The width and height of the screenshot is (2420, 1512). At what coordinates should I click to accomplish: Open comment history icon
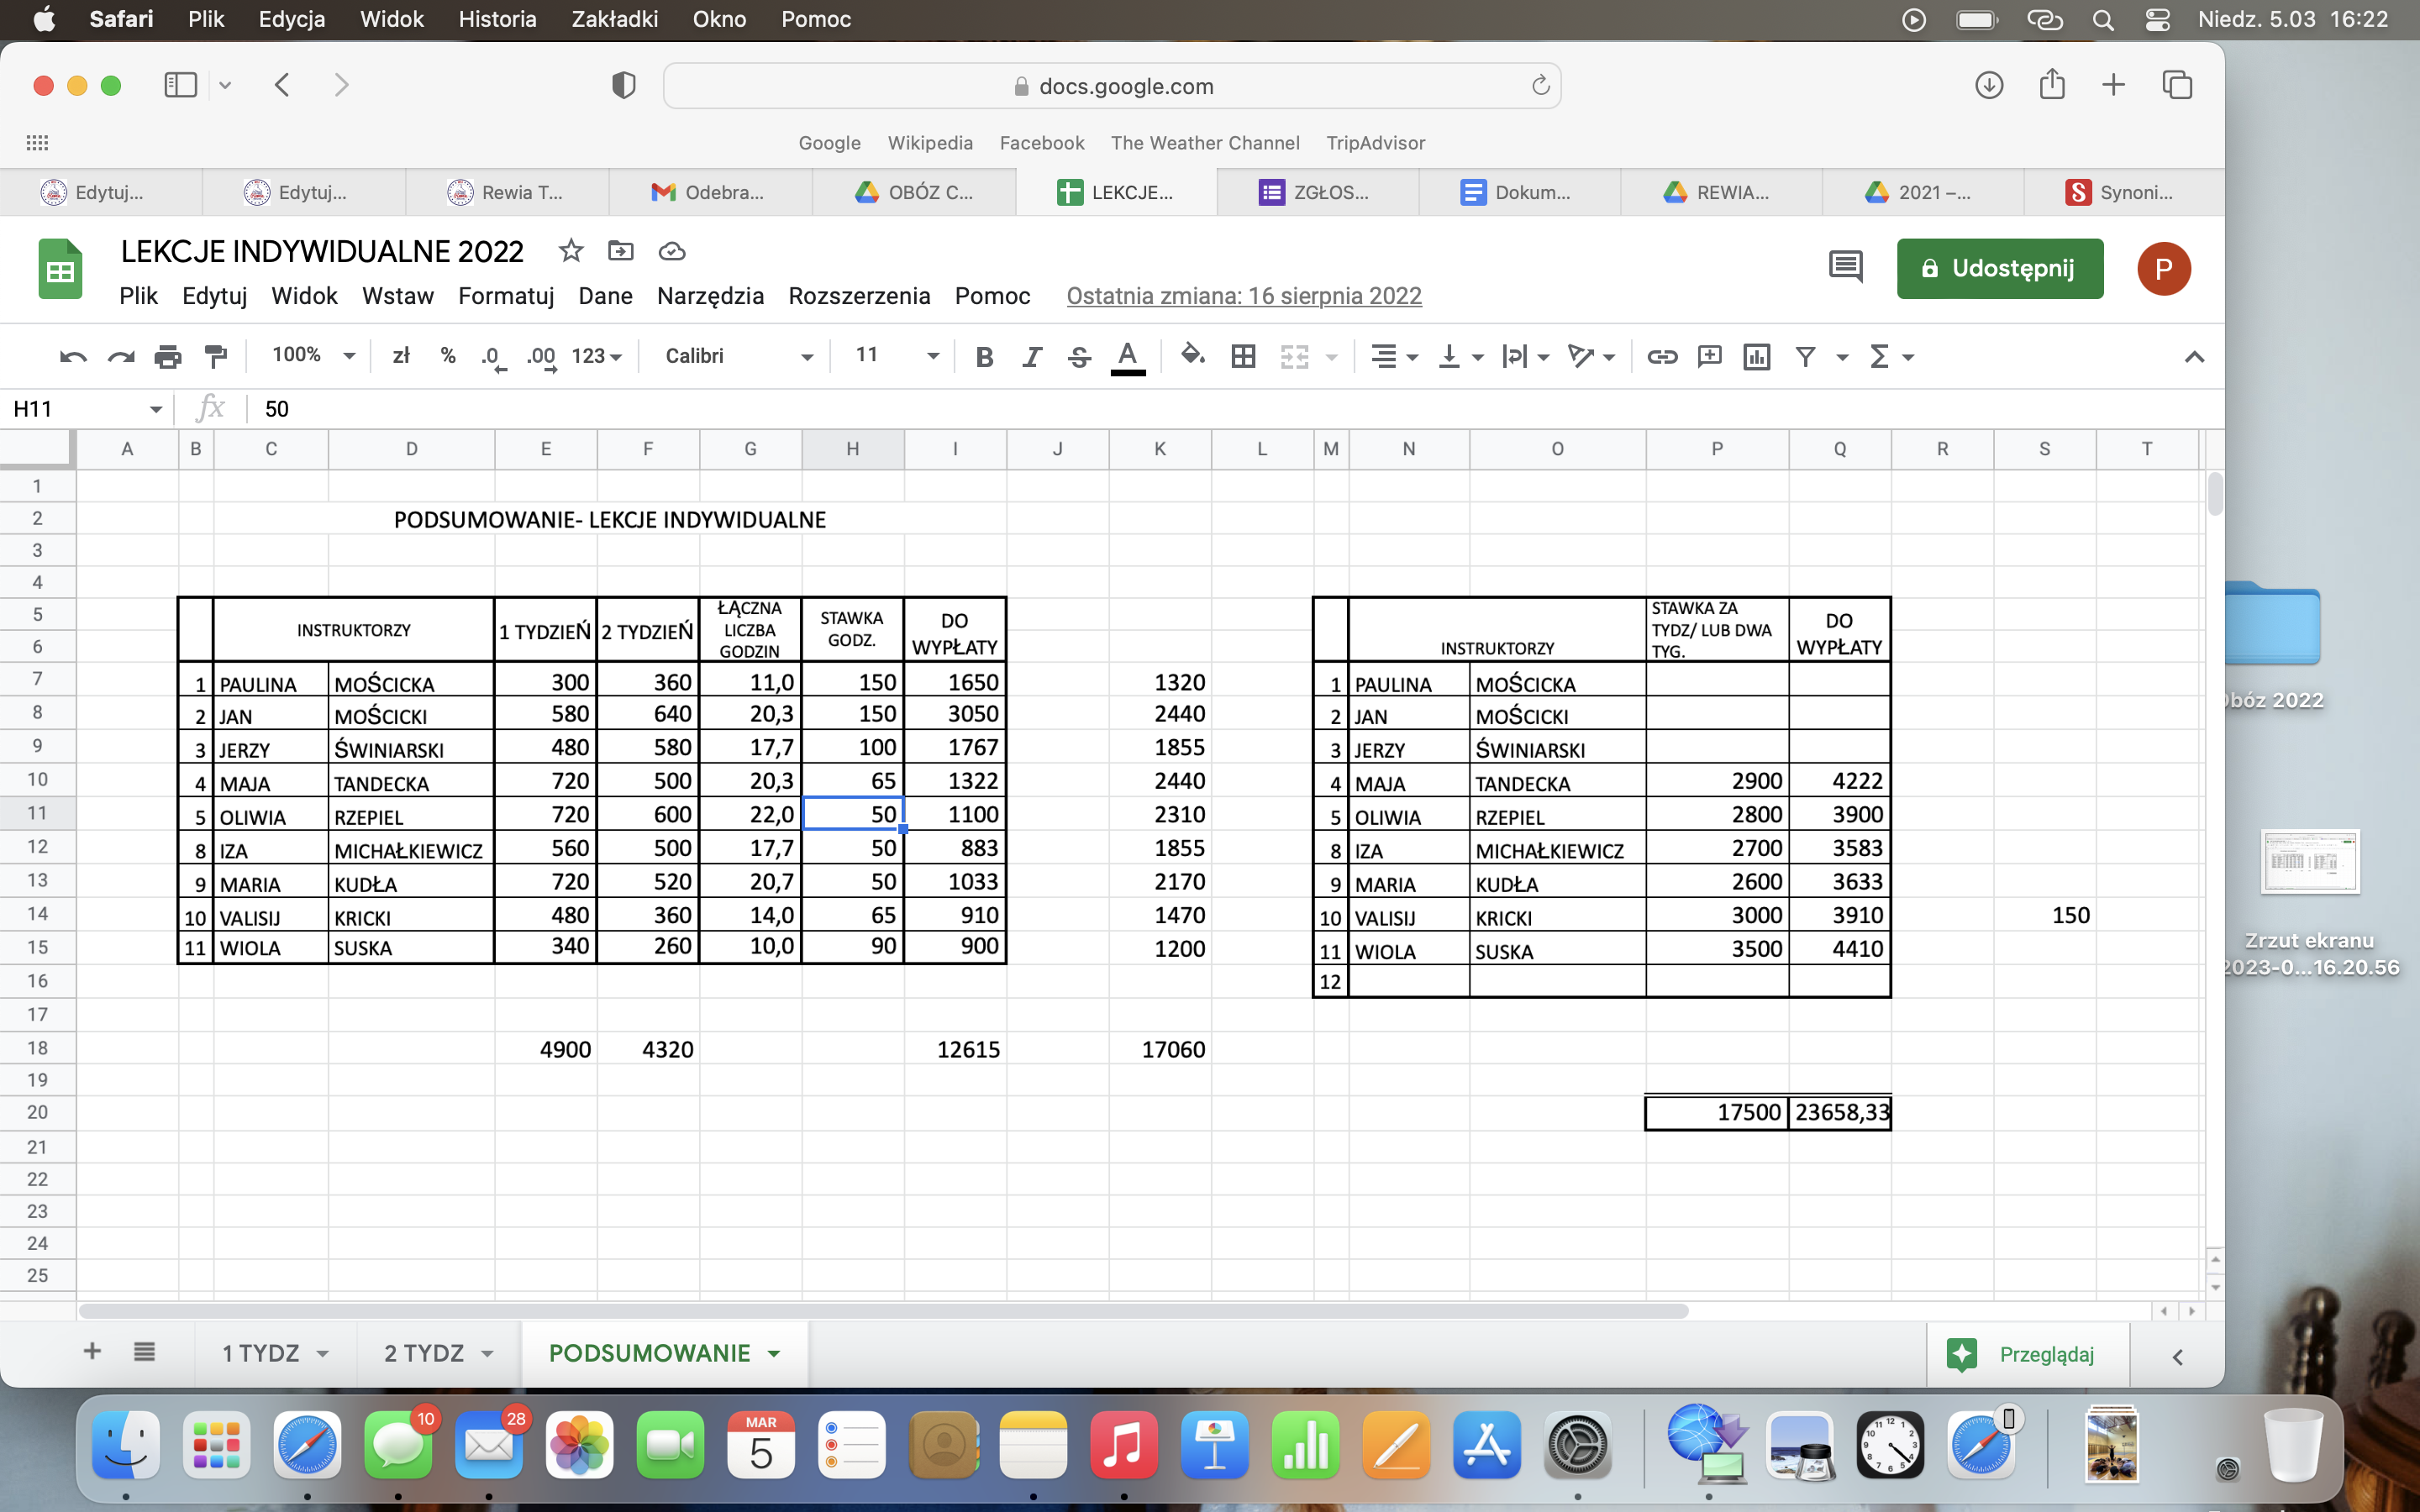1845,267
